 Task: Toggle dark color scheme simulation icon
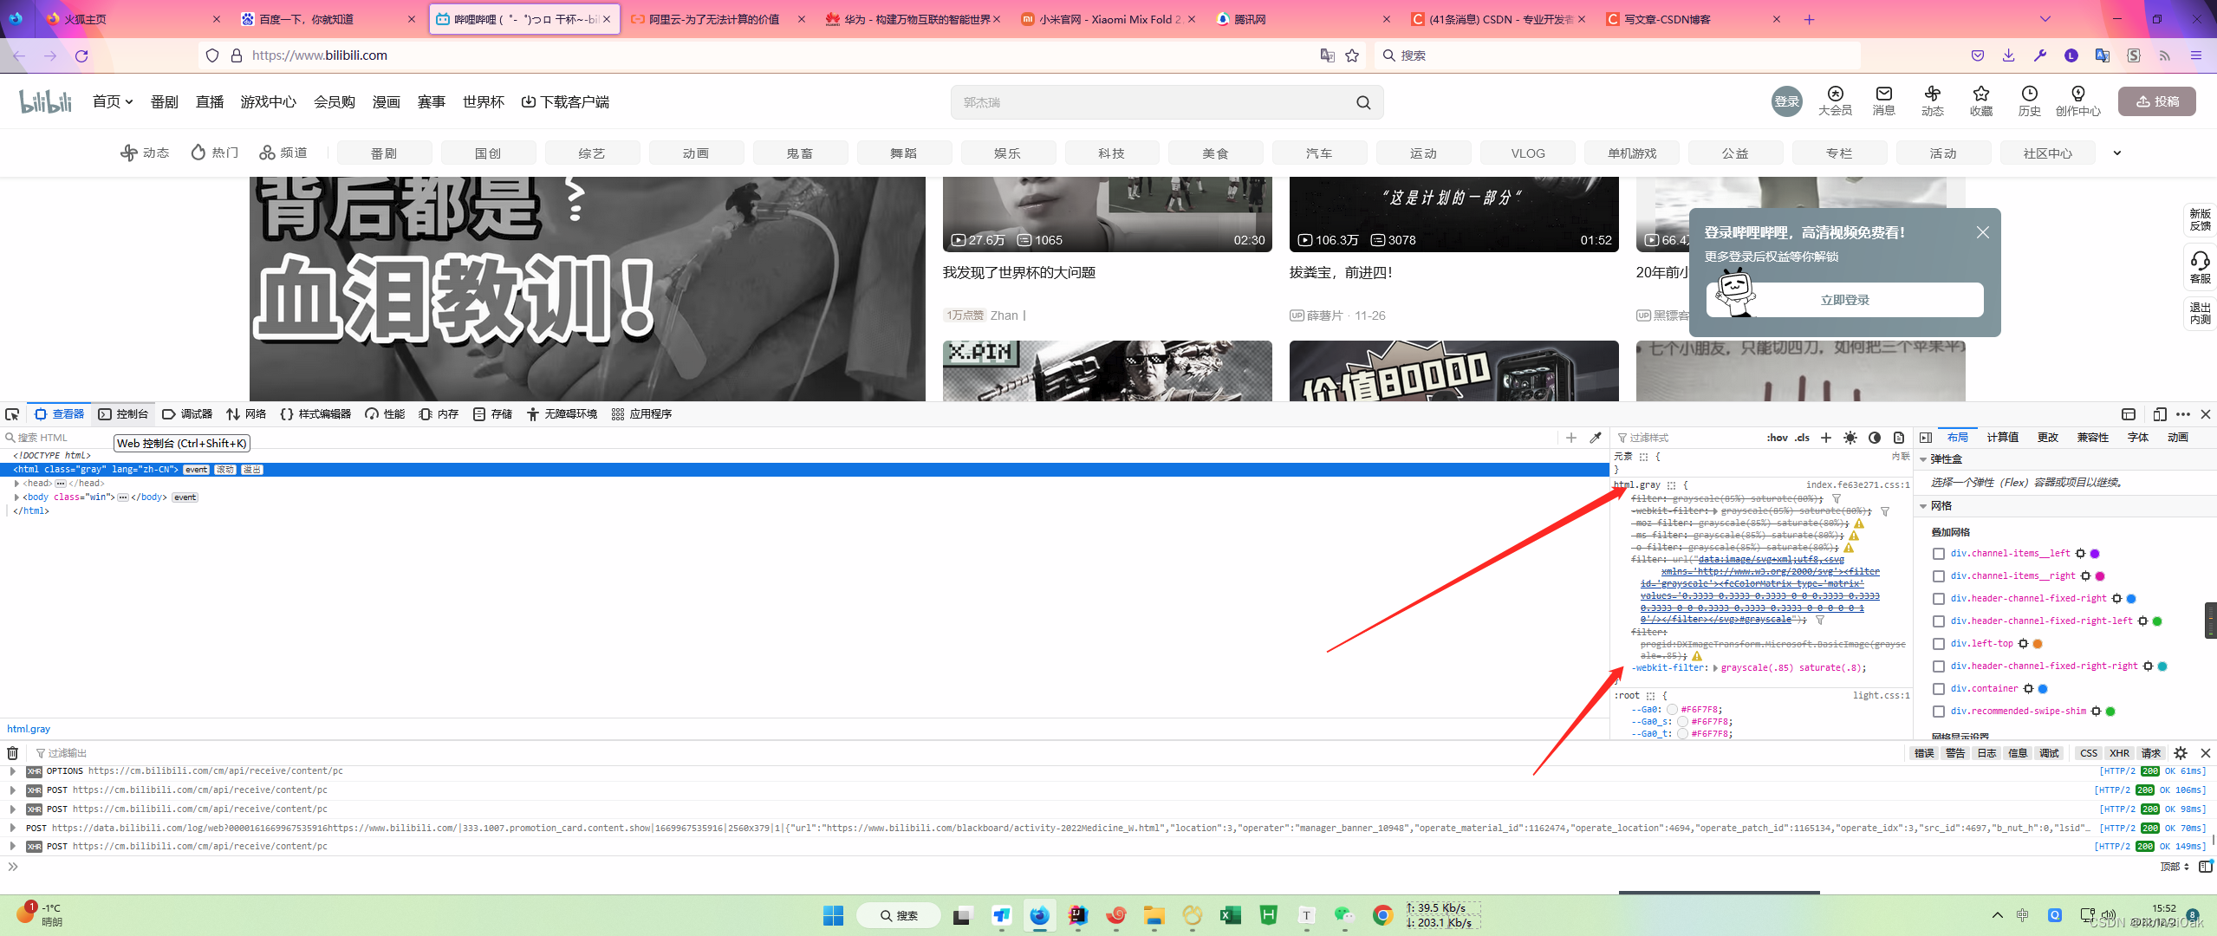coord(1875,438)
